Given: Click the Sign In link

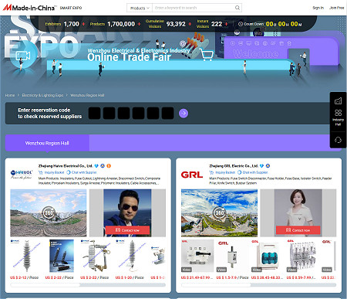Looking at the screenshot, I should (318, 8).
